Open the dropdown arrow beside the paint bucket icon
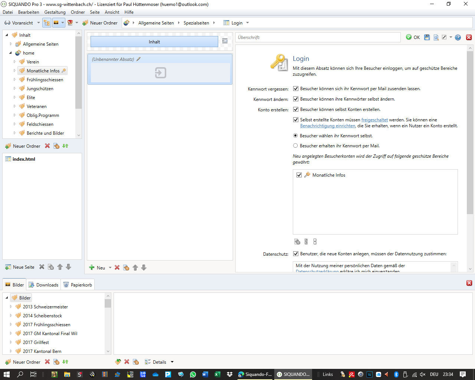The width and height of the screenshot is (475, 380). [77, 23]
